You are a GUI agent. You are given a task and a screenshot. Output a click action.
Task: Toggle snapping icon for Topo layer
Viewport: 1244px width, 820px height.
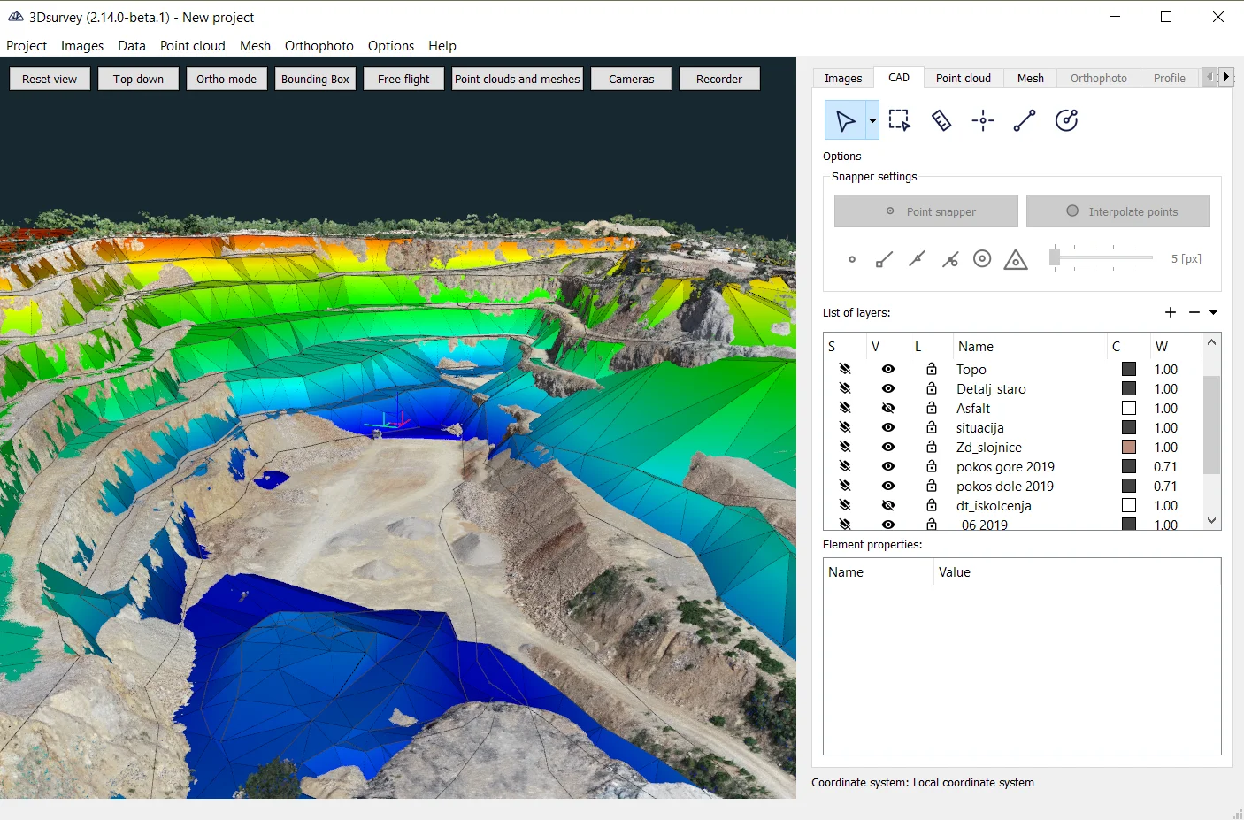point(845,370)
